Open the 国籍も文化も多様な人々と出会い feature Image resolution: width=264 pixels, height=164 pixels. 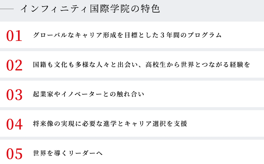pyautogui.click(x=132, y=65)
